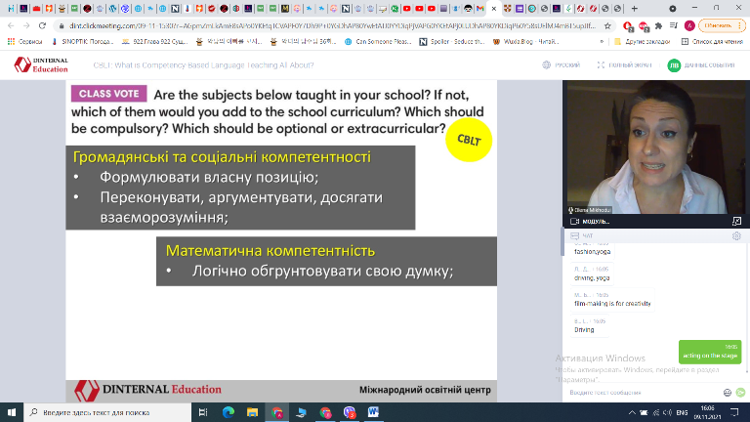
Task: Reload the page
Action: pos(42,25)
